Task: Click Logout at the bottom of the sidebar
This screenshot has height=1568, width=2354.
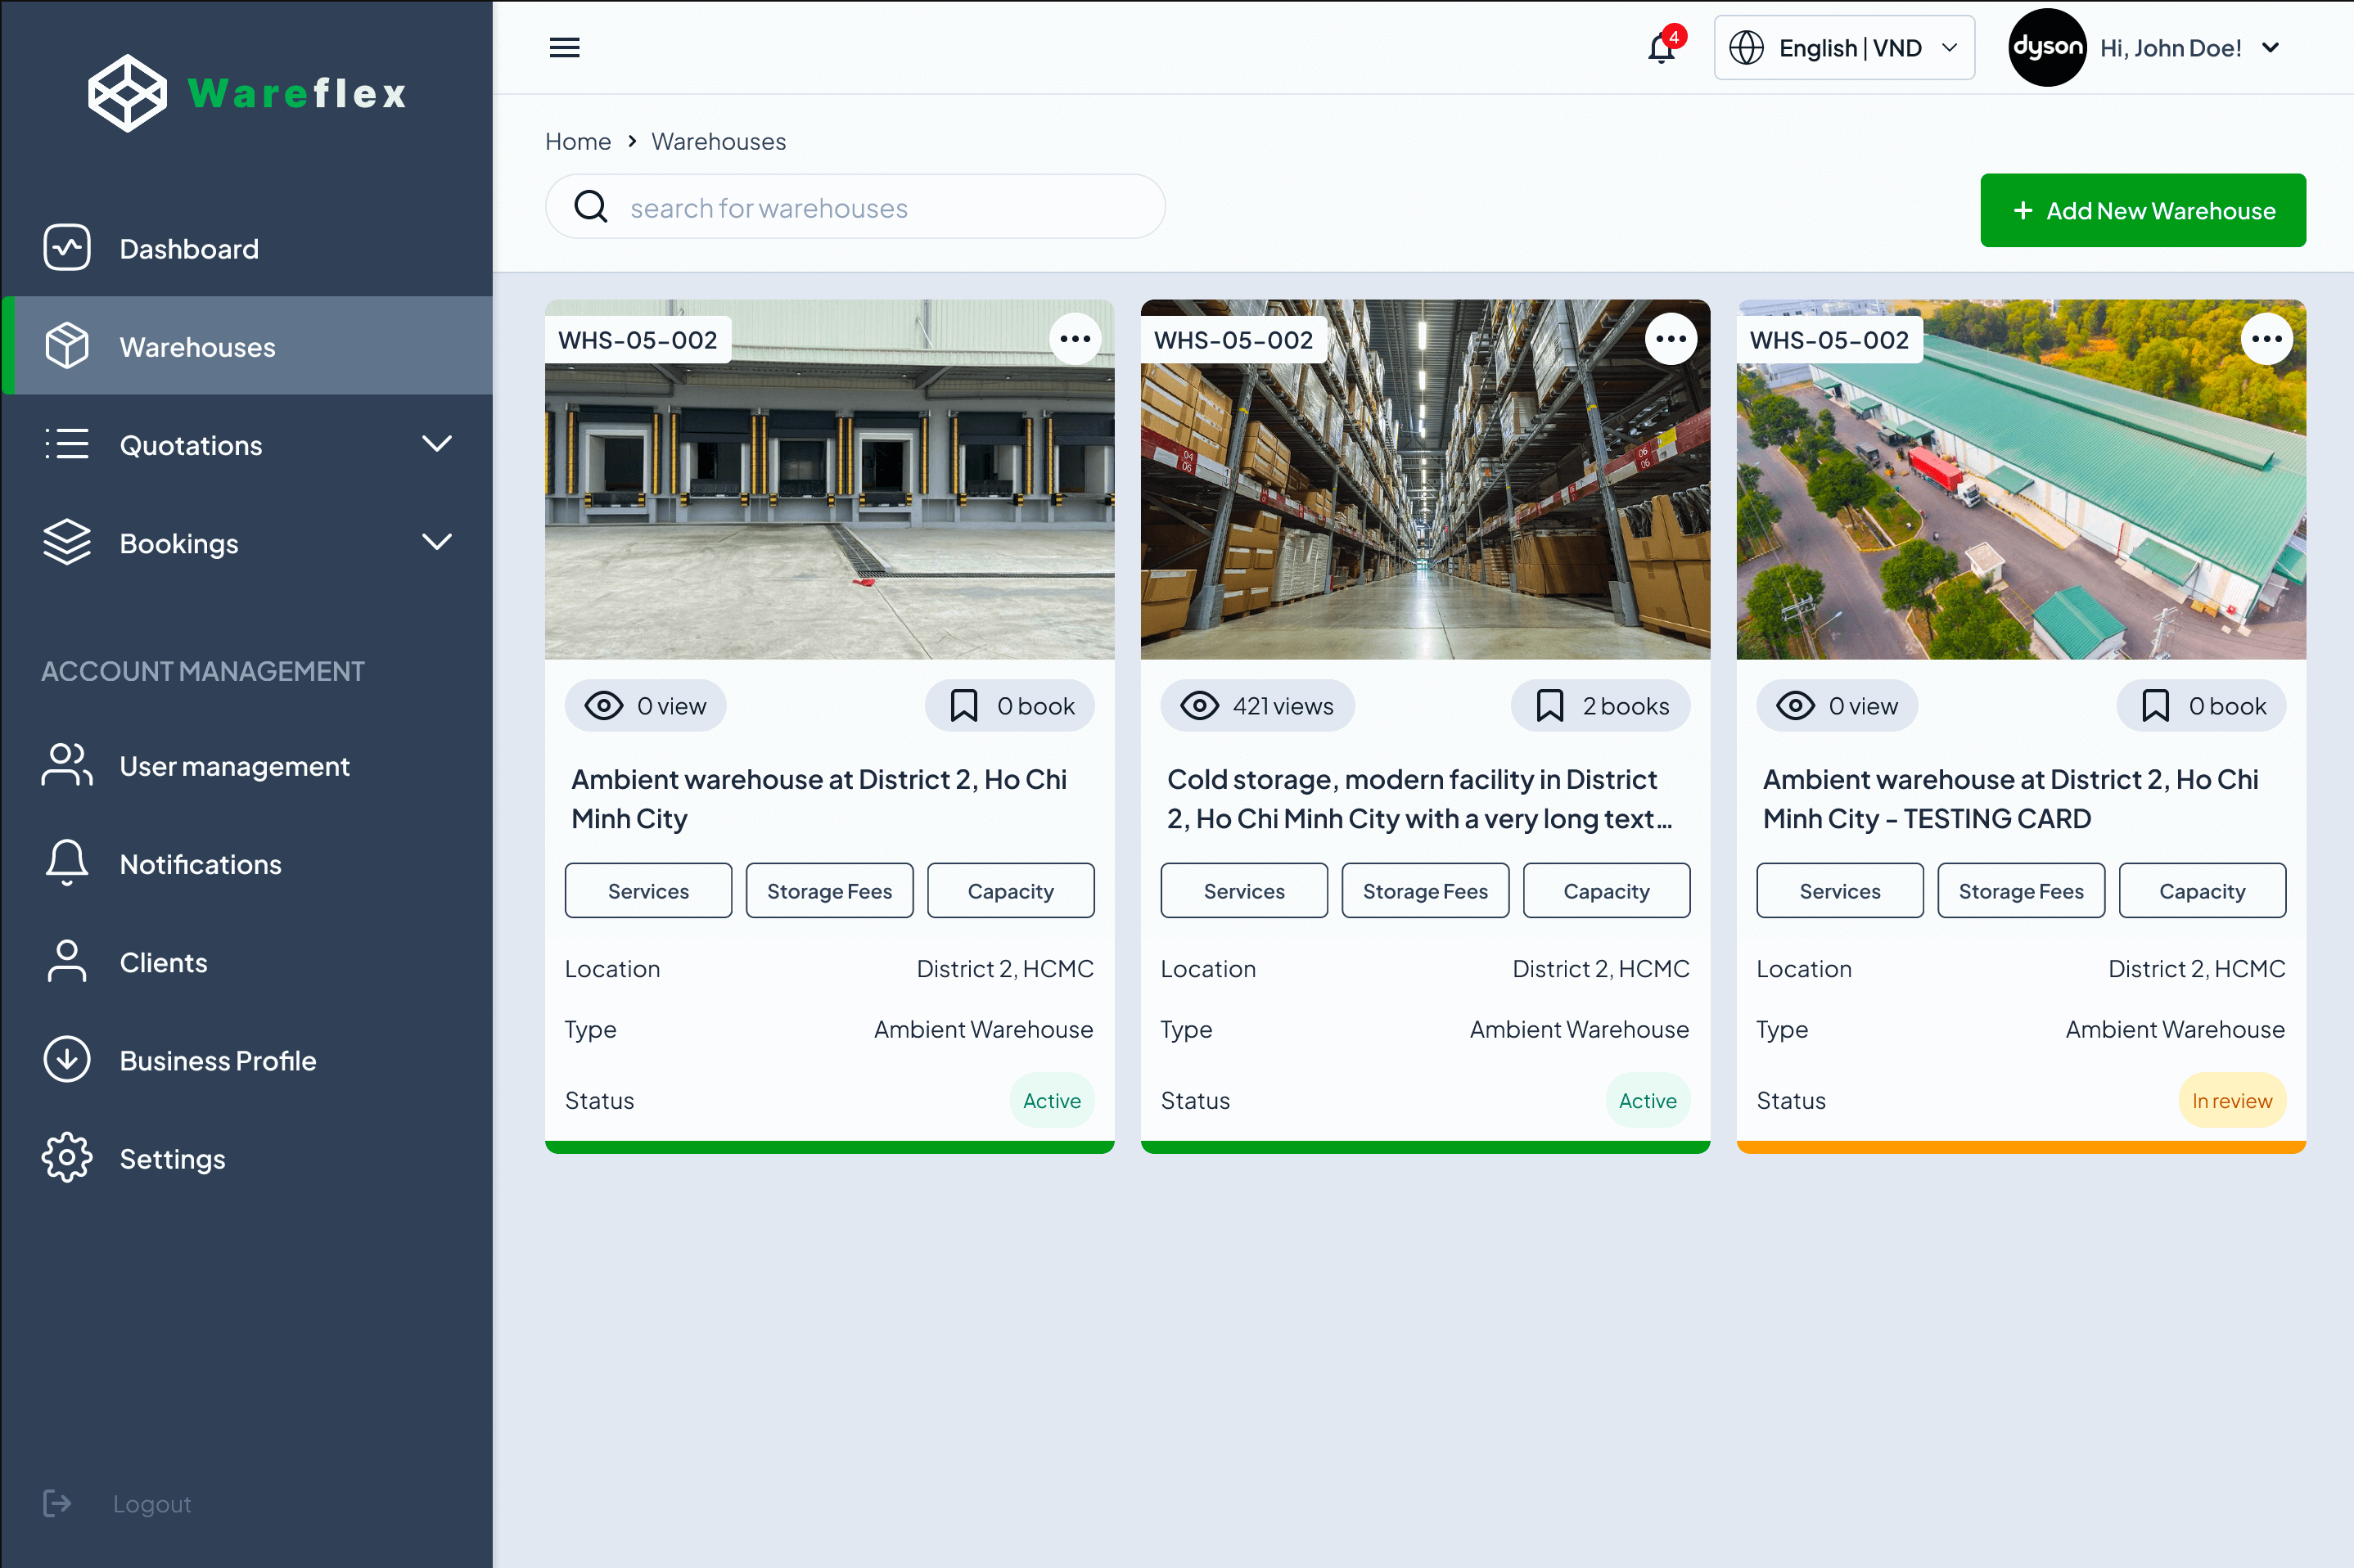Action: coord(151,1503)
